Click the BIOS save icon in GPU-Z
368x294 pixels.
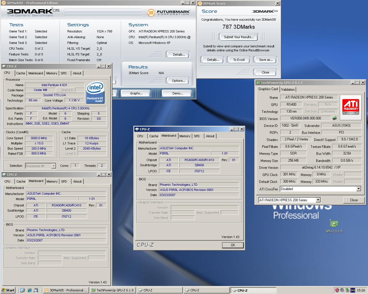[335, 118]
